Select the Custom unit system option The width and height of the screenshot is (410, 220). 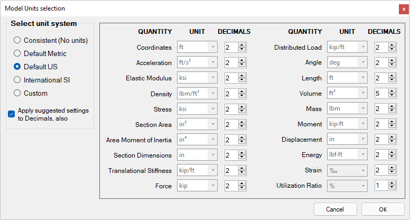[31, 93]
